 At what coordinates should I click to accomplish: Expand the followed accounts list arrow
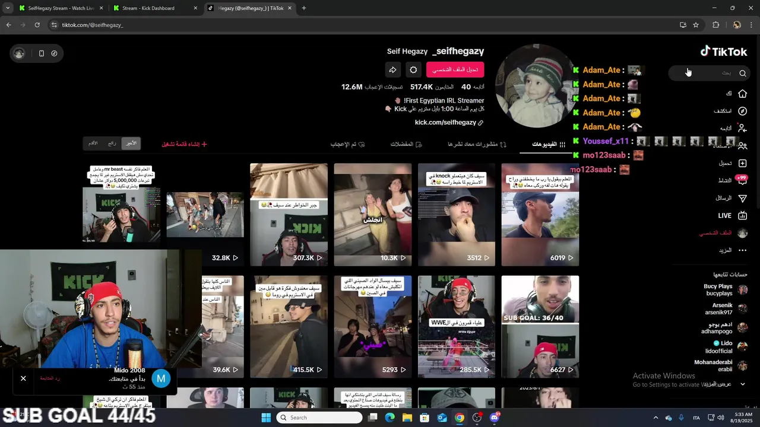pos(742,384)
